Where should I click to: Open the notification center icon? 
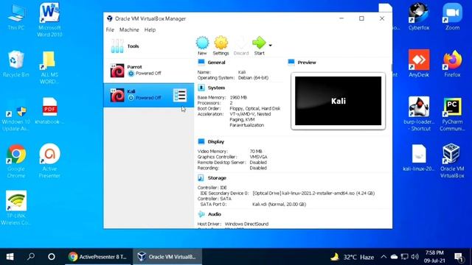[459, 257]
